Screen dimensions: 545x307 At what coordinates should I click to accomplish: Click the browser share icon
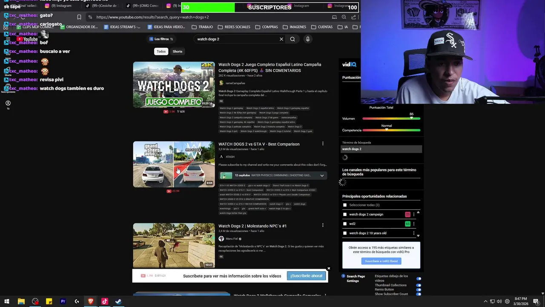tap(354, 17)
